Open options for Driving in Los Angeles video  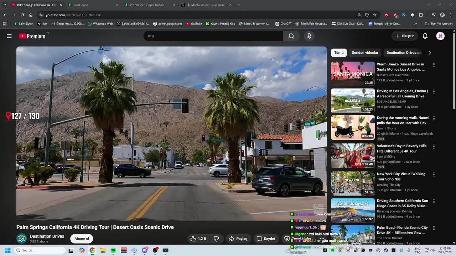pyautogui.click(x=434, y=91)
